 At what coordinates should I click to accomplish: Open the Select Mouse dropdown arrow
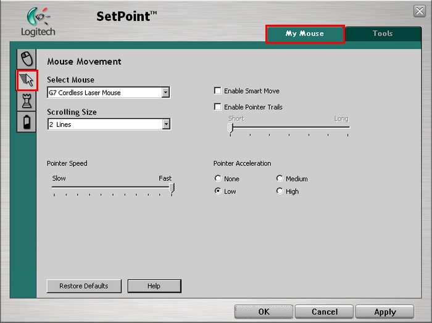[x=165, y=92]
